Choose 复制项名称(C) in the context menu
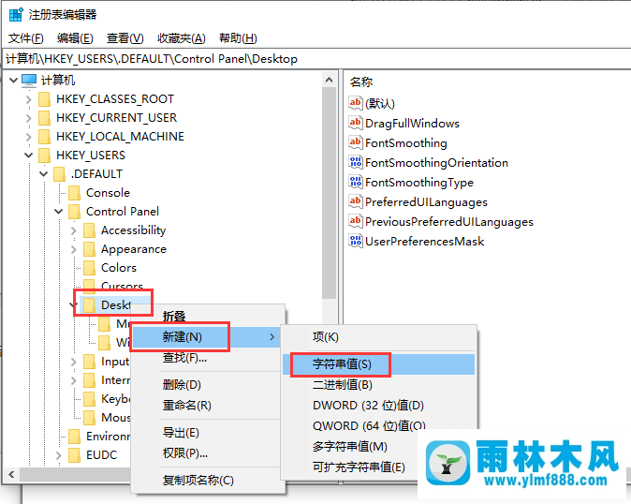This screenshot has width=631, height=504. coord(207,481)
